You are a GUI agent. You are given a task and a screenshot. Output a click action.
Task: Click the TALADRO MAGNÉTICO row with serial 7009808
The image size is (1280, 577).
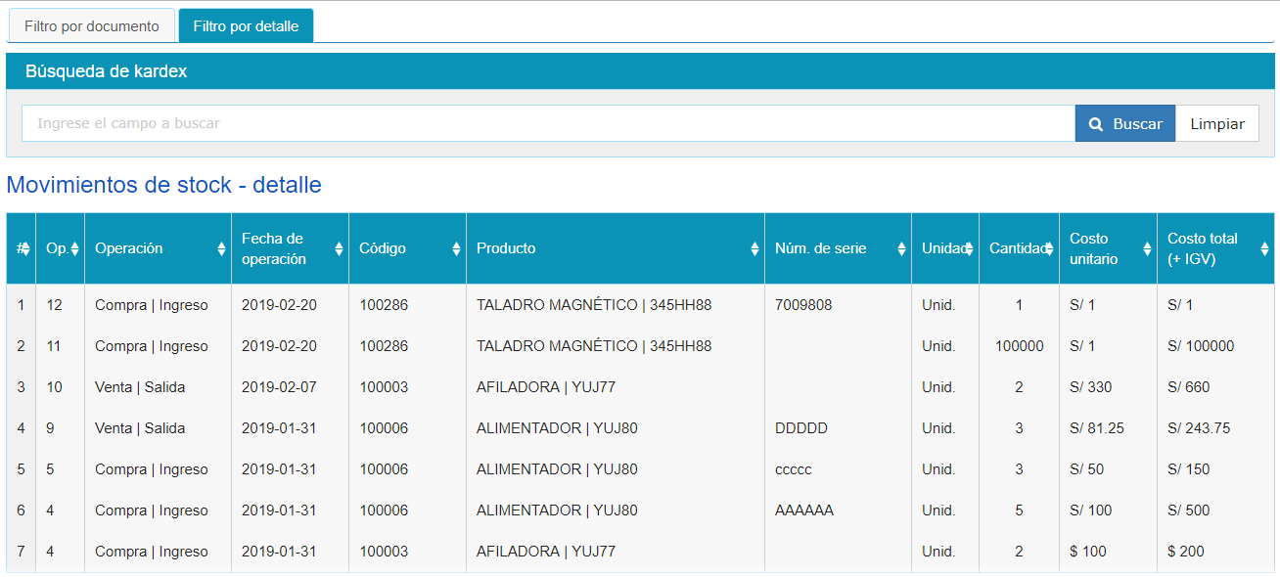click(593, 305)
